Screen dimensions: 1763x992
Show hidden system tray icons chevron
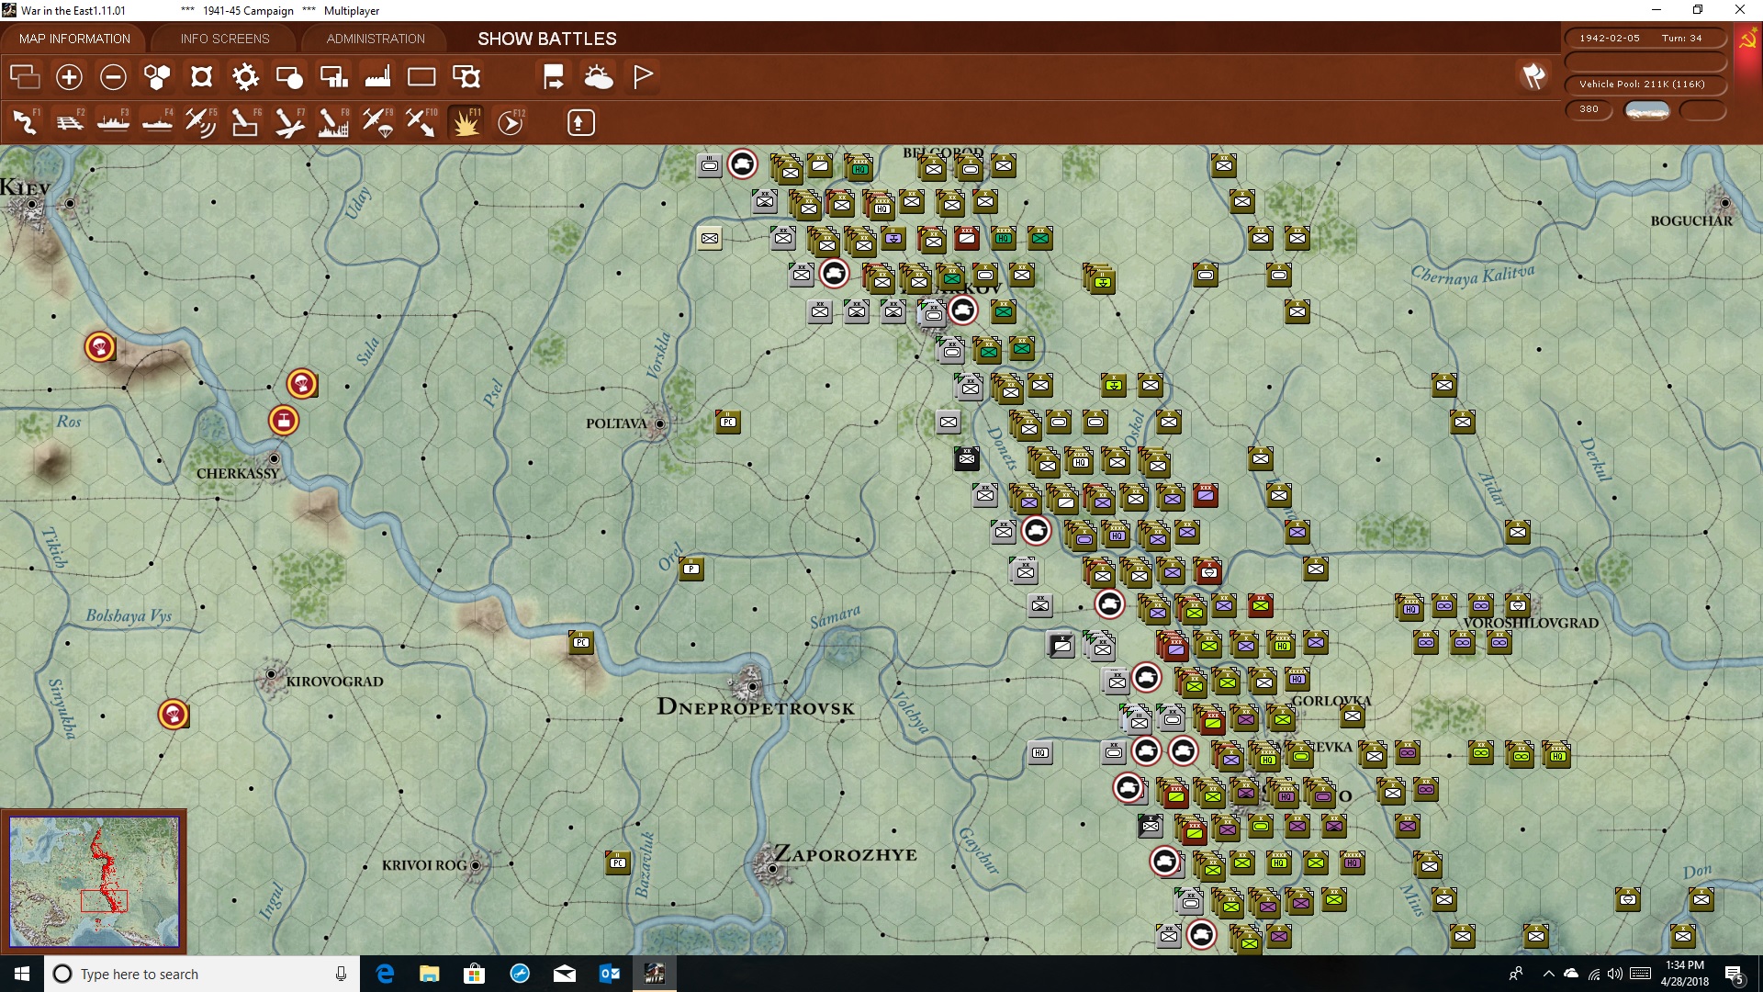[x=1549, y=974]
